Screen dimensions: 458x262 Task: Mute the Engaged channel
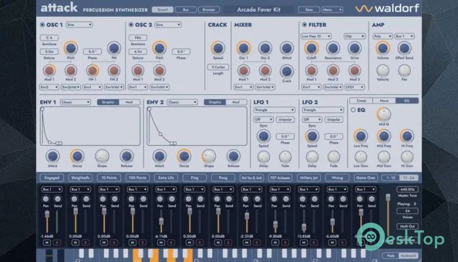[x=46, y=242]
